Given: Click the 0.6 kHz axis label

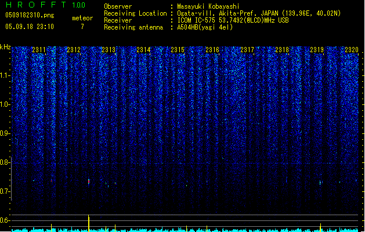Looking at the screenshot, I should (x=5, y=220).
